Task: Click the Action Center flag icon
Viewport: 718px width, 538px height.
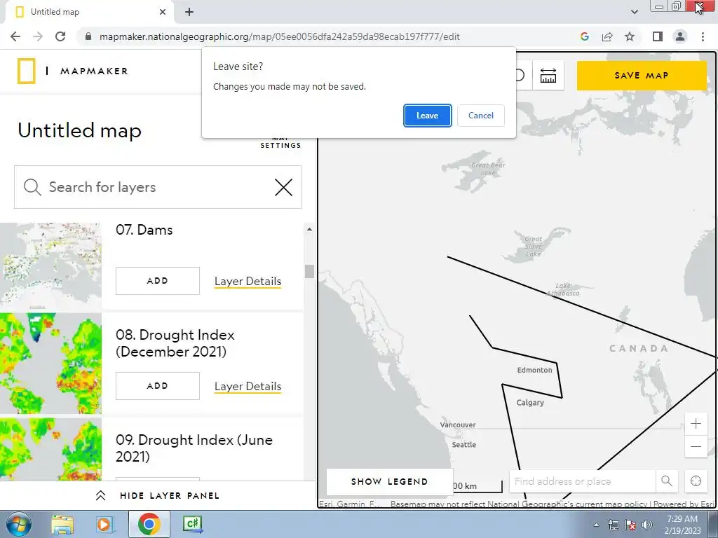Action: pyautogui.click(x=630, y=525)
